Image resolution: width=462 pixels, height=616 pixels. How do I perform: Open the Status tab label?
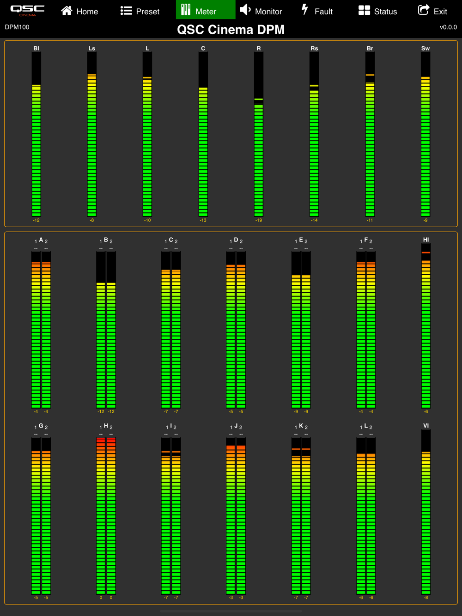click(386, 12)
